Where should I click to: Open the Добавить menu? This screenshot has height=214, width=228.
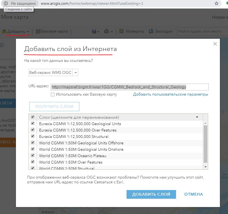[x=16, y=31]
